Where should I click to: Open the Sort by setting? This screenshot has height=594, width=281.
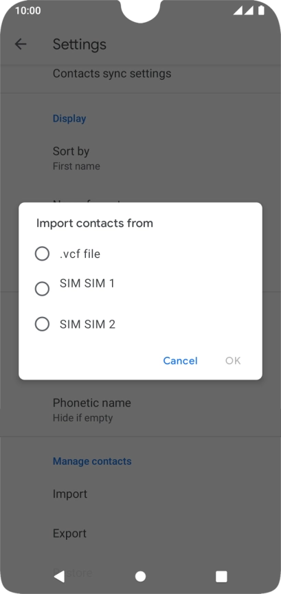[x=140, y=158]
